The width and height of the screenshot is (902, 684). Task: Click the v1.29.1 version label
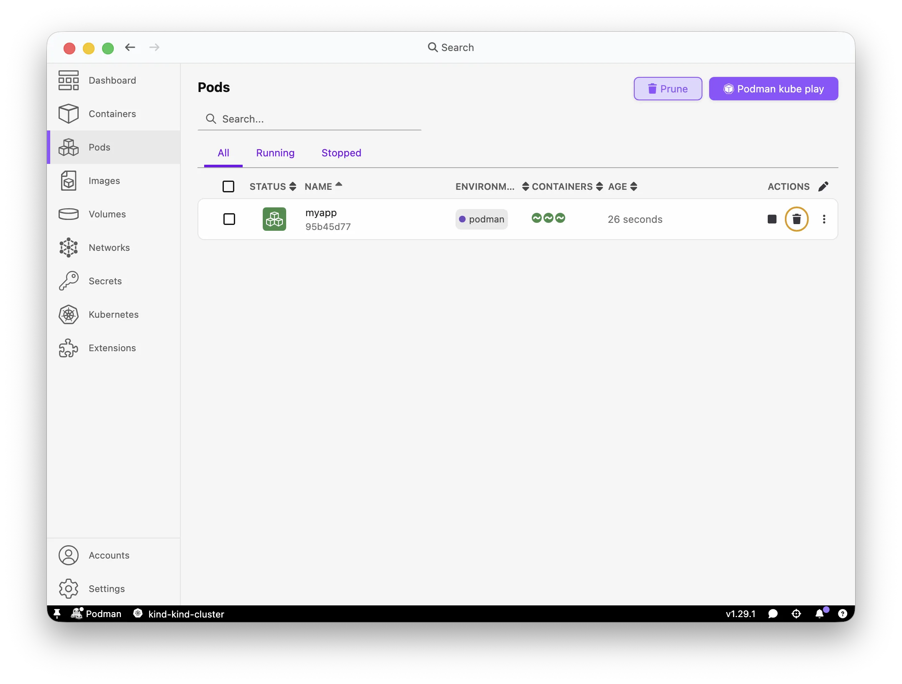(741, 614)
